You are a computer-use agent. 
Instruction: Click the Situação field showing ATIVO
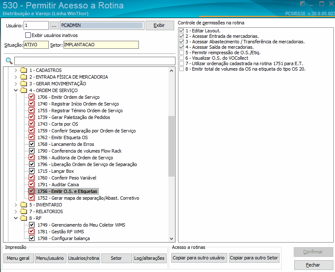[x=36, y=45]
